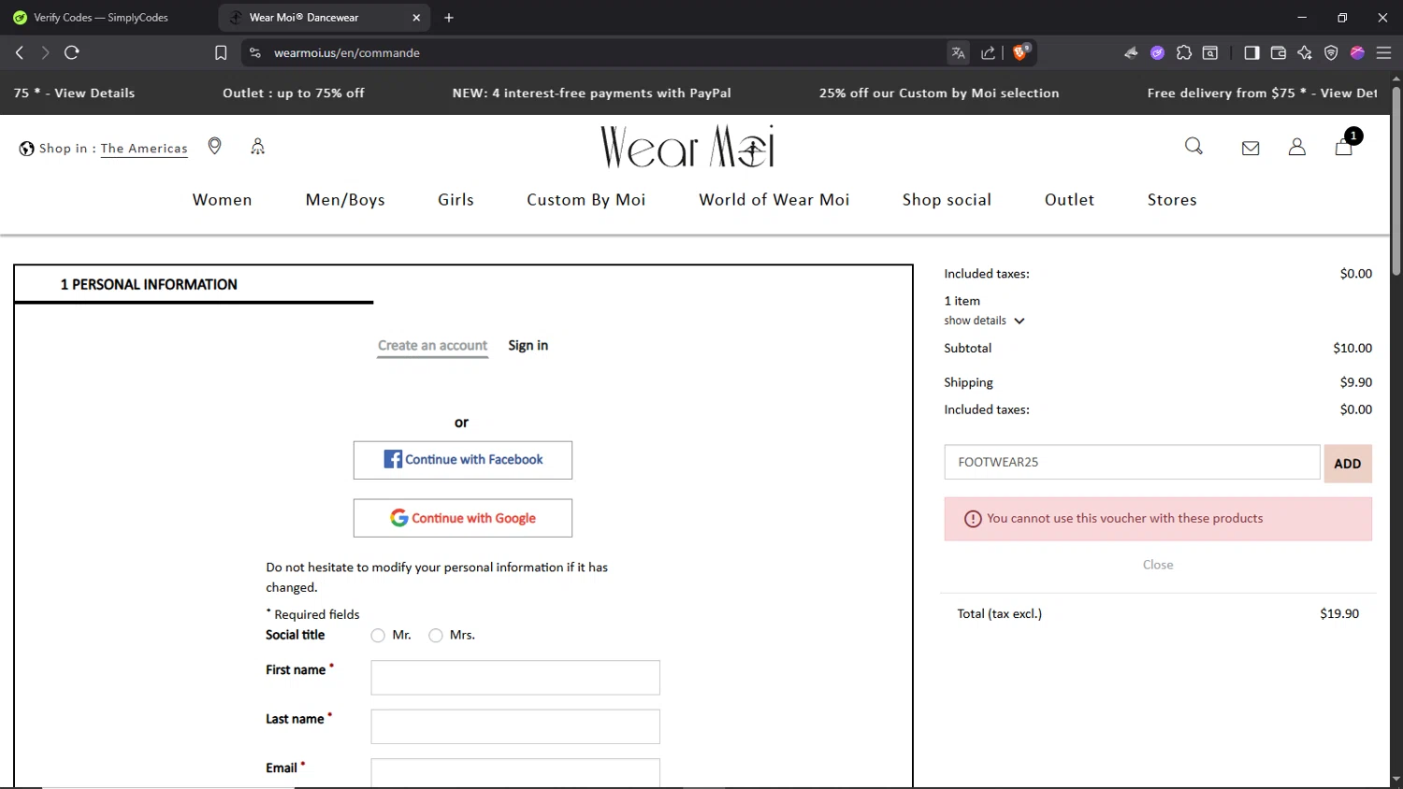This screenshot has height=789, width=1403.
Task: Toggle the browser sidebar panel icon
Action: 1251,53
